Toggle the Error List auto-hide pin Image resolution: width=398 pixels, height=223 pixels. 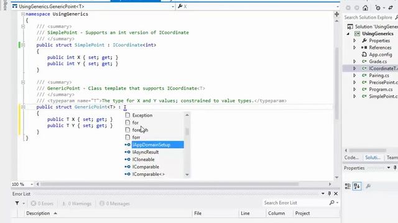(x=329, y=194)
